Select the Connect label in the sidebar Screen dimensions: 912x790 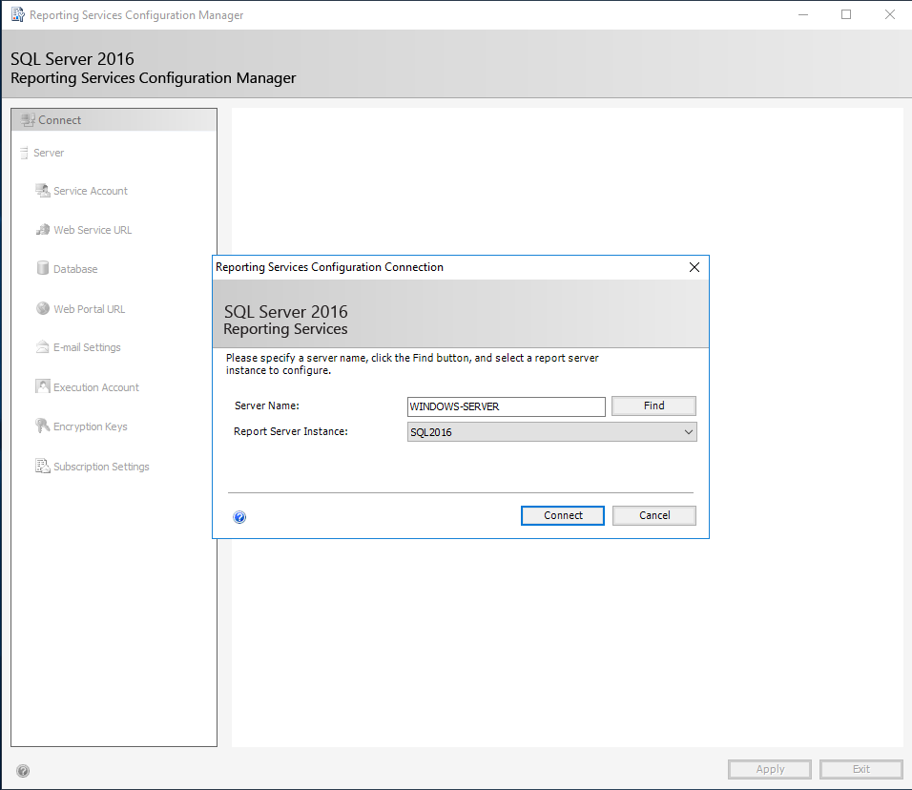tap(59, 120)
